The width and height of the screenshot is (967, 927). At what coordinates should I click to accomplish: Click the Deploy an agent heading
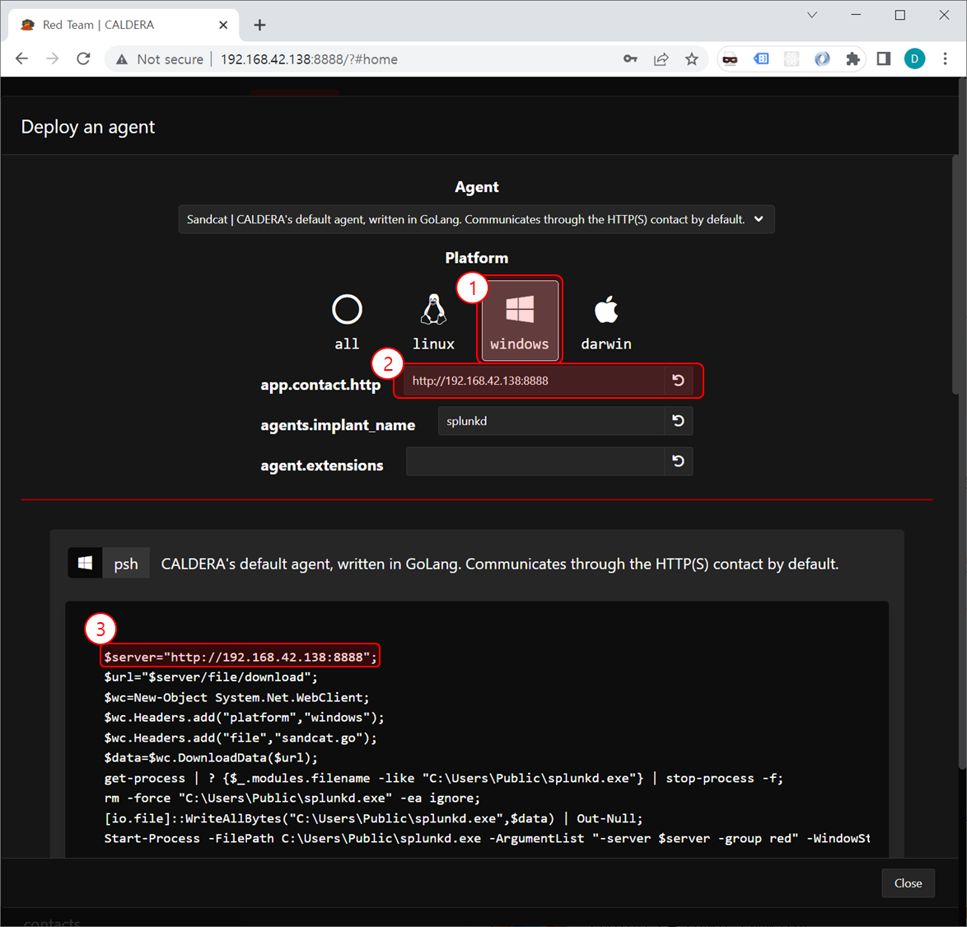coord(88,127)
